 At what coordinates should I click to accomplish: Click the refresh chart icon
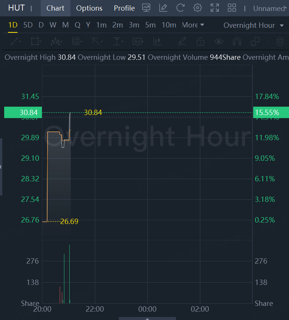(x=180, y=8)
